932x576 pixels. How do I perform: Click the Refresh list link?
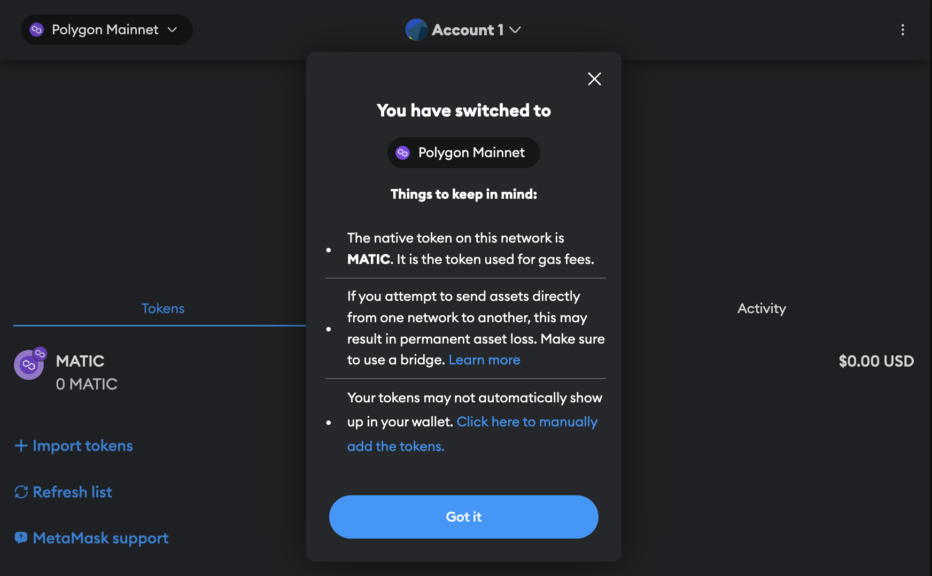pos(73,492)
